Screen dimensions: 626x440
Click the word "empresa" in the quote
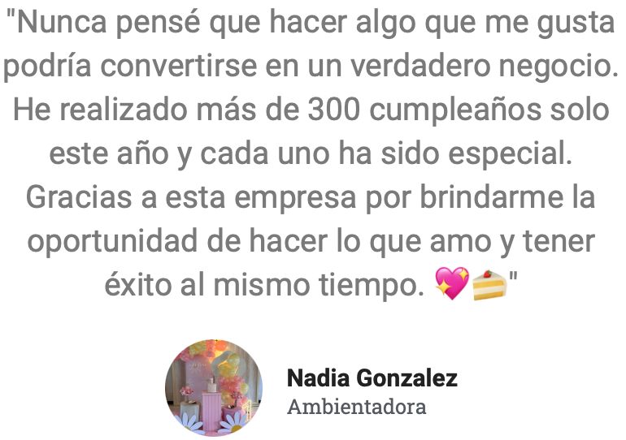(294, 198)
